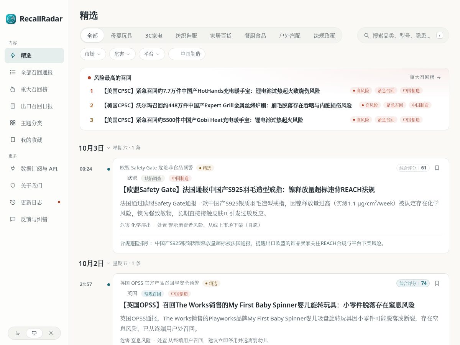Click the 更新日志 history icon
Screen dimensions: 460x345
(13, 202)
